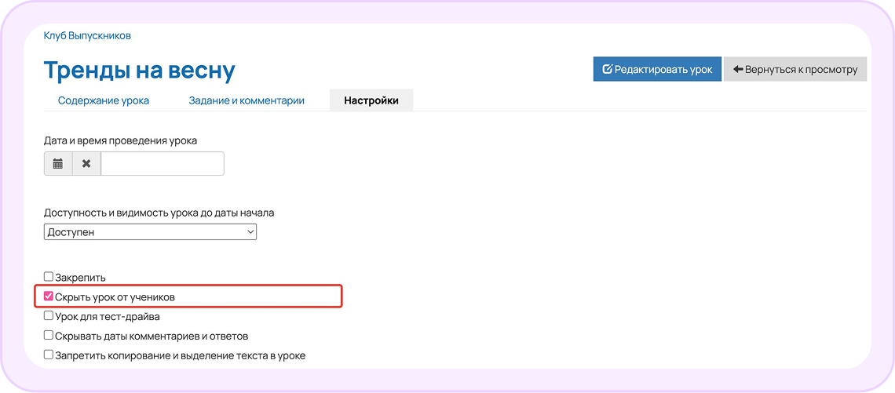This screenshot has height=393, width=895.
Task: Click the back arrow icon on Вернуться к просмотру
Action: (737, 70)
